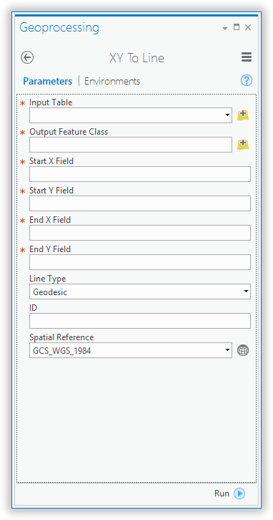This screenshot has height=520, width=273.
Task: Run the XY To Line tool
Action: point(229,493)
